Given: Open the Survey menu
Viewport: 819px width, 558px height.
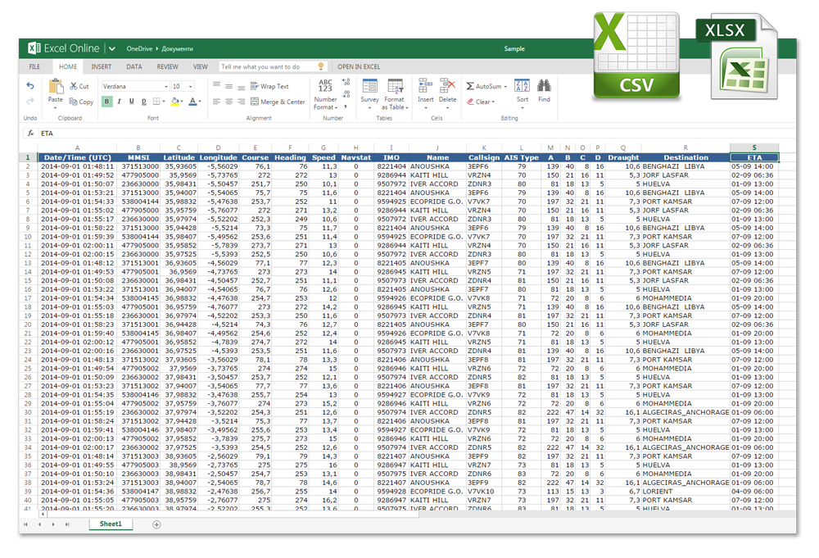Looking at the screenshot, I should [x=370, y=94].
